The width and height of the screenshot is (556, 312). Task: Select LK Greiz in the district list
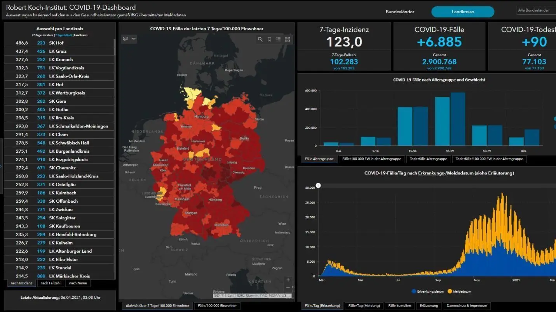pos(59,51)
